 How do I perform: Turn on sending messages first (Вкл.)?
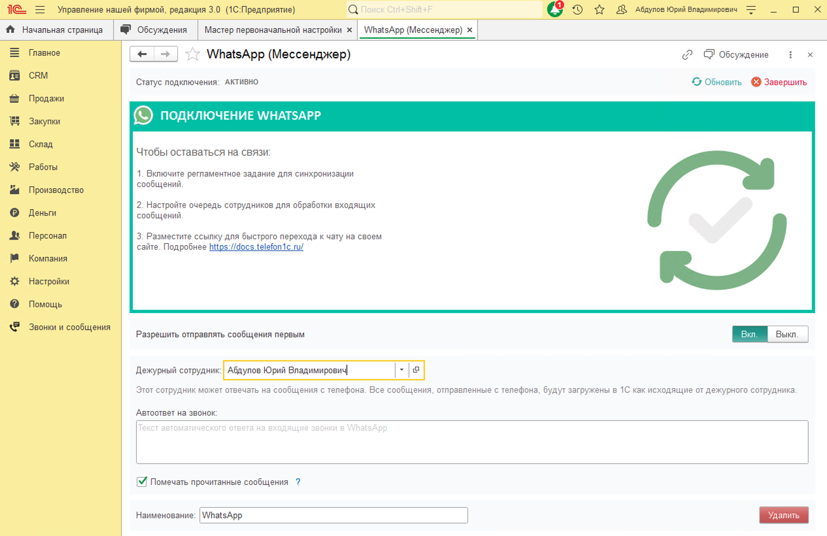749,334
